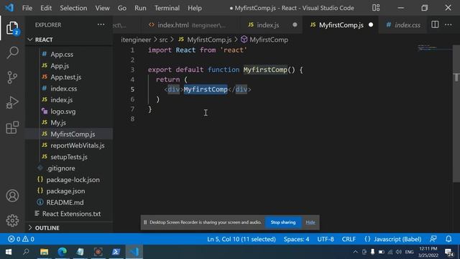Click the editor vertical scrollbar
This screenshot has width=460, height=259.
pos(456,114)
